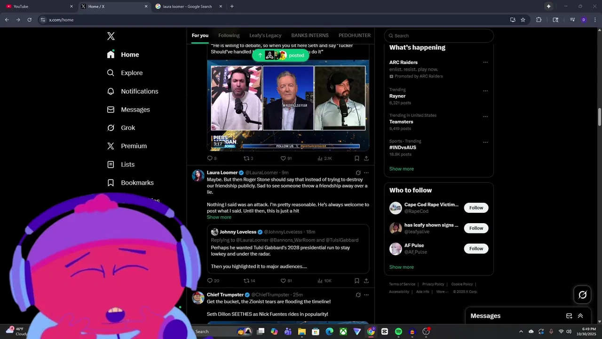
Task: Open more options on Laura Loomer's post
Action: [366, 173]
